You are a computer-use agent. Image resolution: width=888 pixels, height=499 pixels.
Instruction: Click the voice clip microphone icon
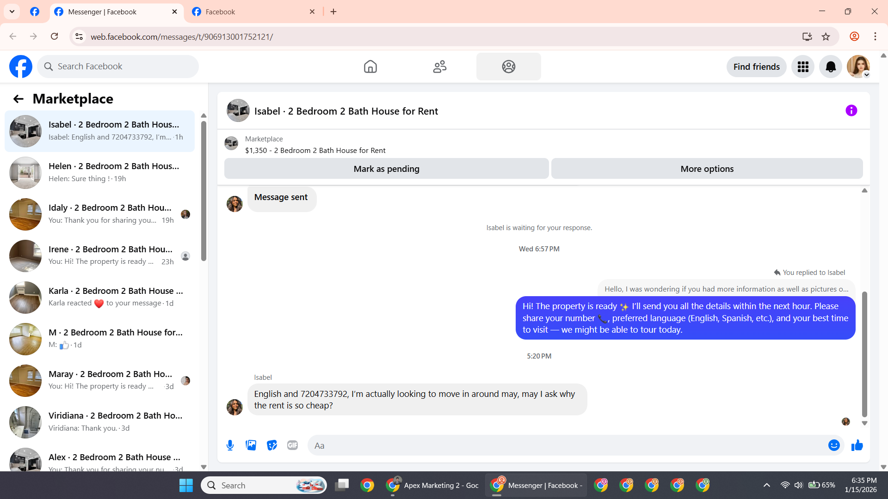(230, 445)
